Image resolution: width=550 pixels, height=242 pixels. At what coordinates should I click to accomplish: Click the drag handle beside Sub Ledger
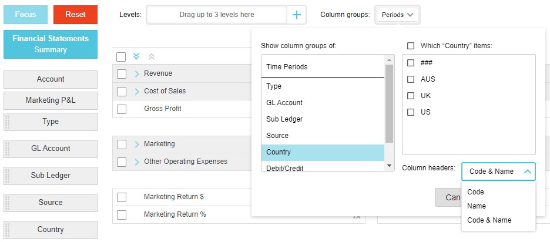(x=8, y=176)
